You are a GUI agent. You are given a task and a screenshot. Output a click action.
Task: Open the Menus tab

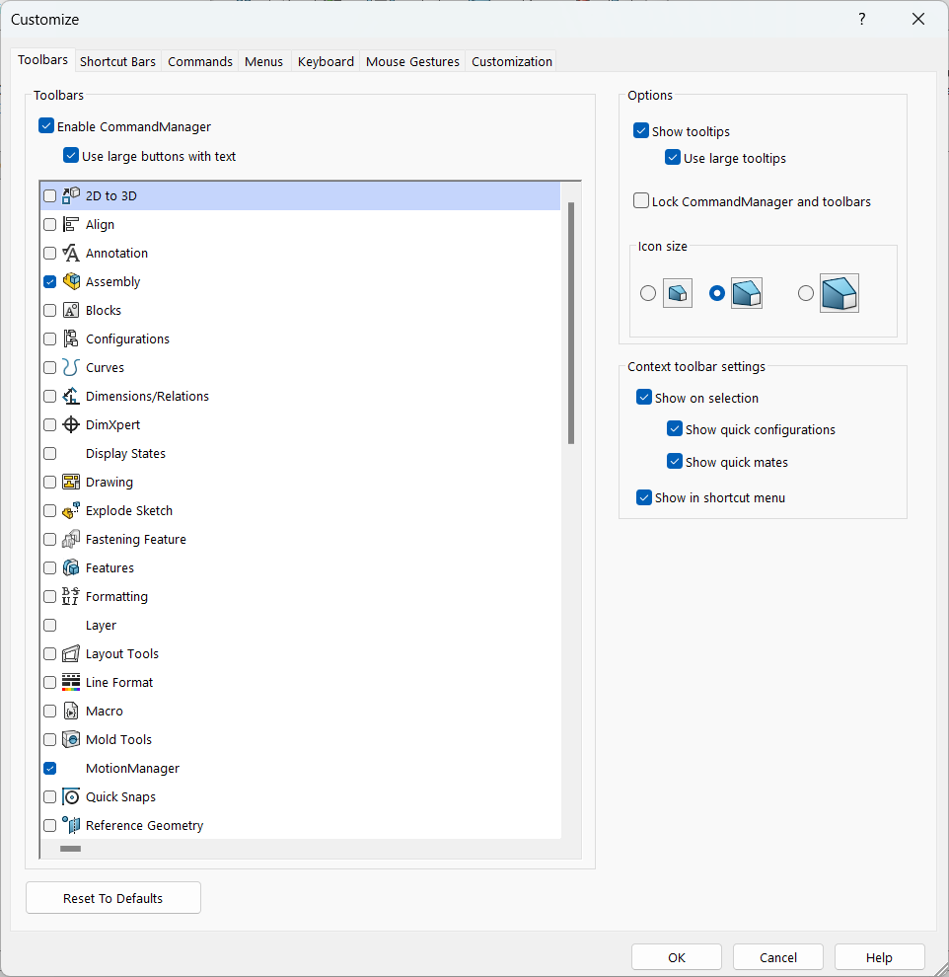(263, 62)
